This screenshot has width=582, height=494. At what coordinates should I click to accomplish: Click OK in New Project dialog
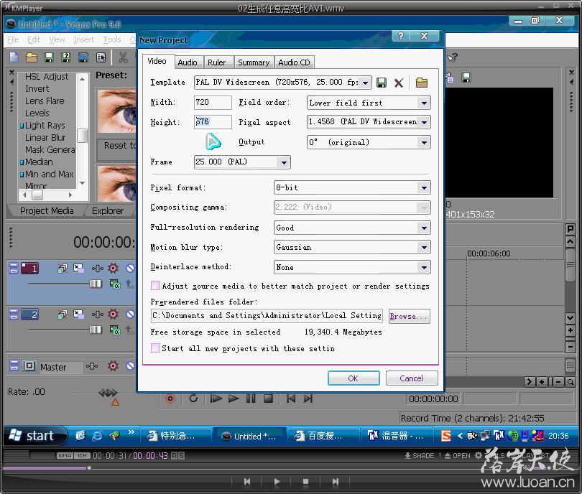pyautogui.click(x=354, y=378)
